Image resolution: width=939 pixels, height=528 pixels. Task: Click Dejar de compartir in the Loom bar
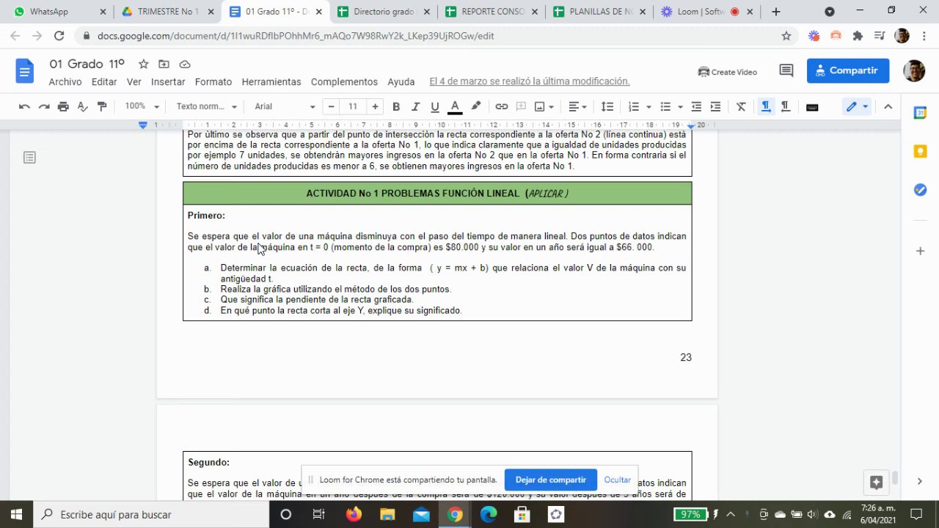click(550, 480)
